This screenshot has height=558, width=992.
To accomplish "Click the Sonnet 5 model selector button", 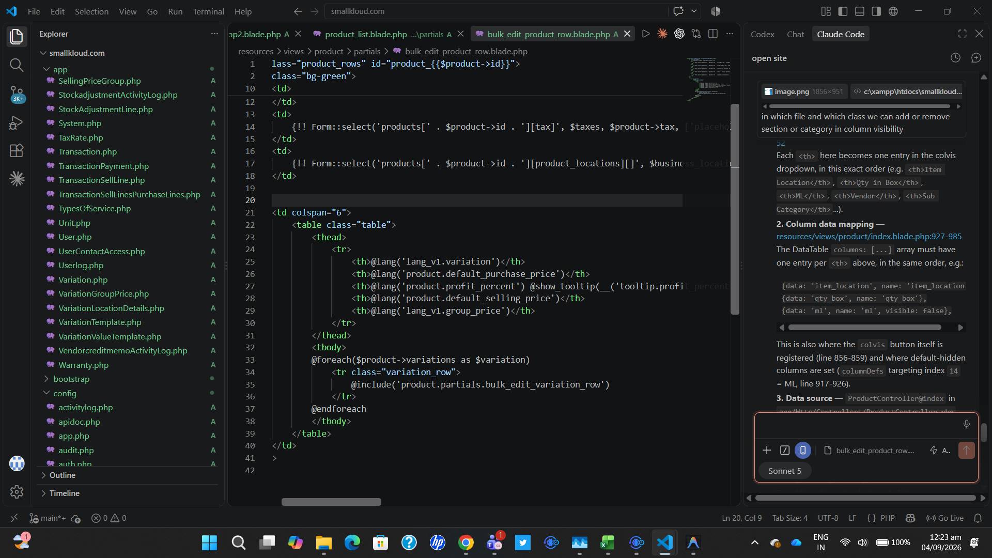I will point(784,471).
